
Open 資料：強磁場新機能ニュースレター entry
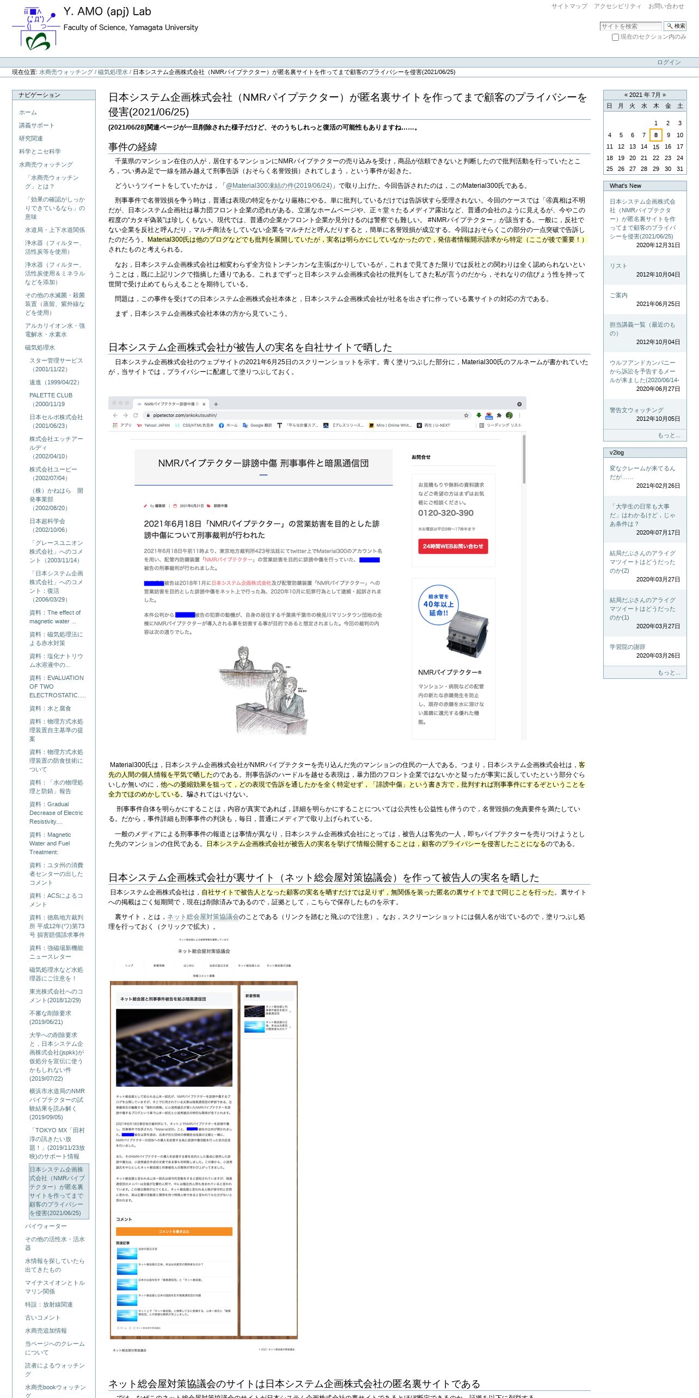click(x=56, y=953)
